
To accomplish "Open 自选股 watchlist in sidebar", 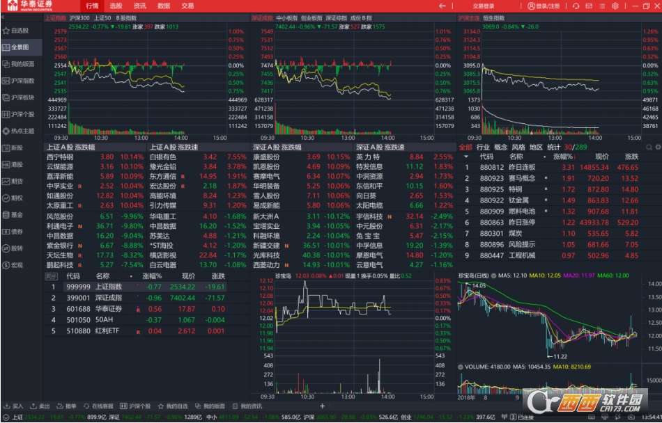I will coord(16,31).
